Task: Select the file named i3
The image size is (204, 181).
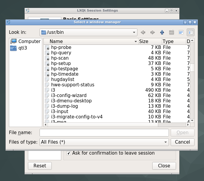Action: point(53,90)
